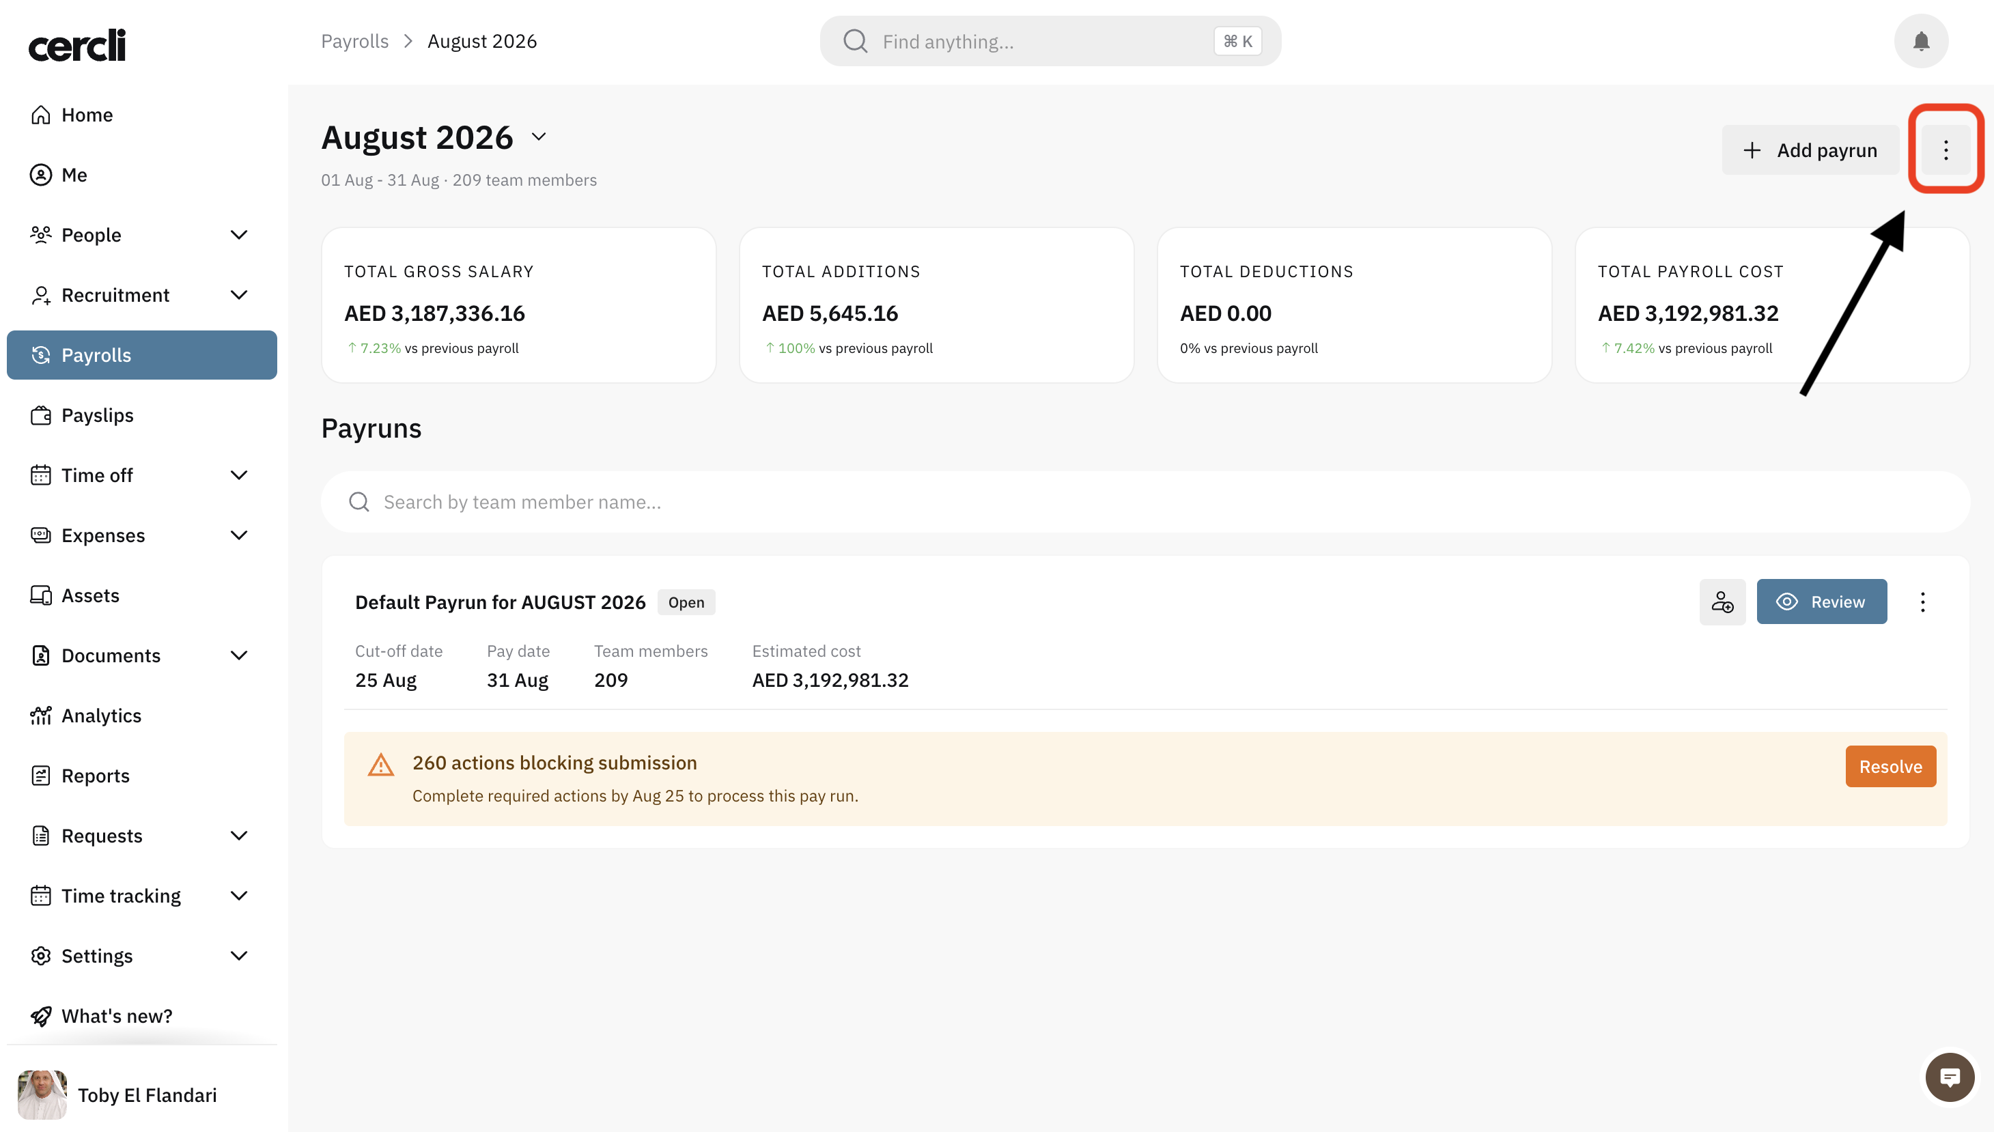Click the magnifier icon in Find anything
The height and width of the screenshot is (1132, 1994).
tap(855, 41)
